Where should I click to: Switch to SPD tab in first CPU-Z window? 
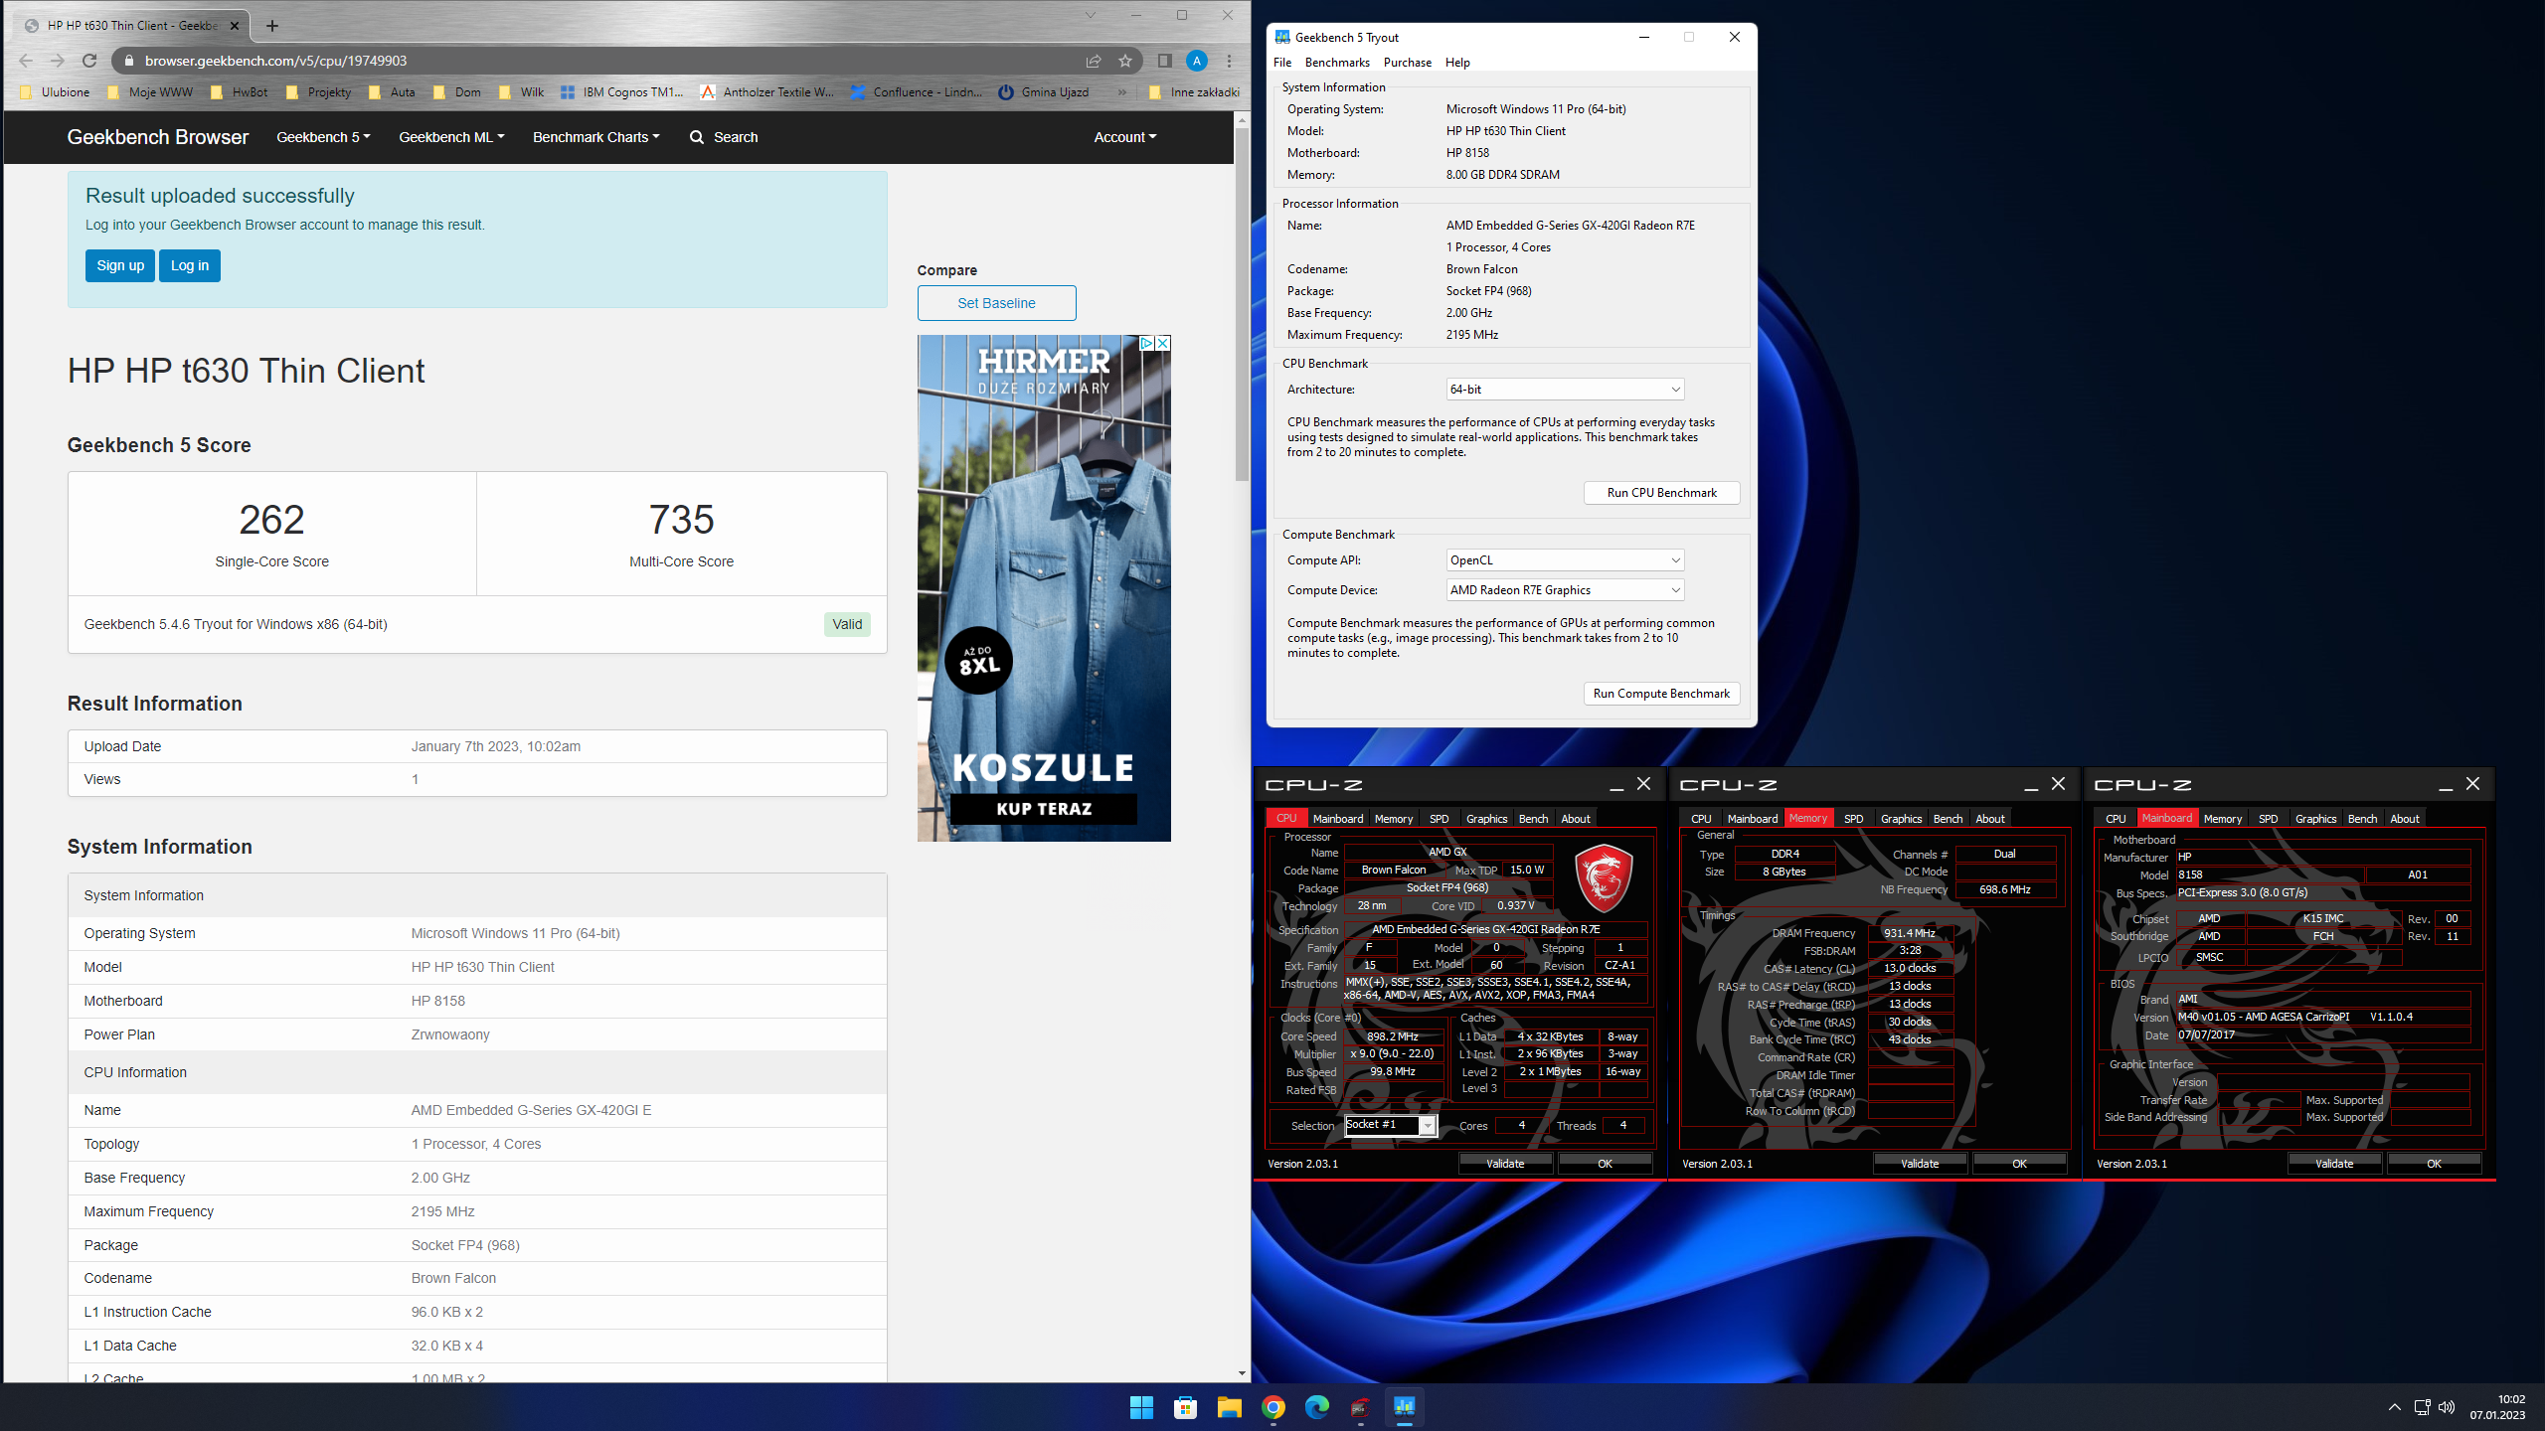coord(1439,819)
